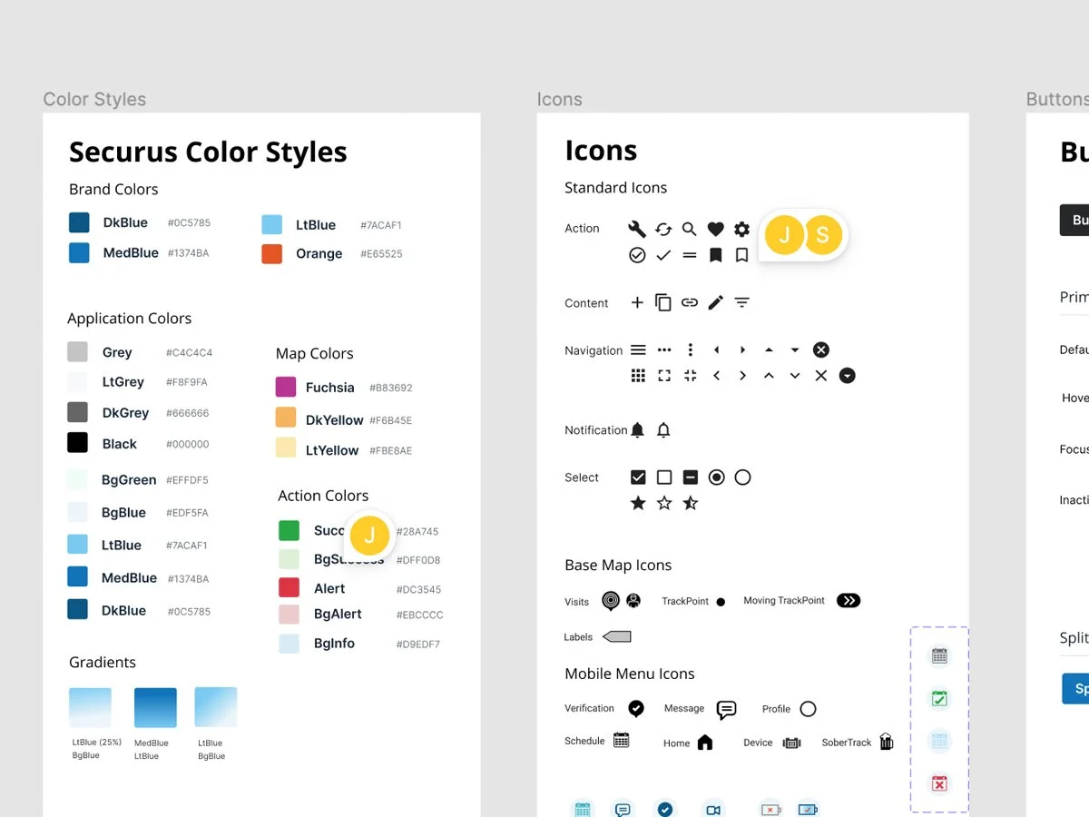Click the small down triangle dropdown arrow
This screenshot has width=1089, height=817.
point(795,349)
